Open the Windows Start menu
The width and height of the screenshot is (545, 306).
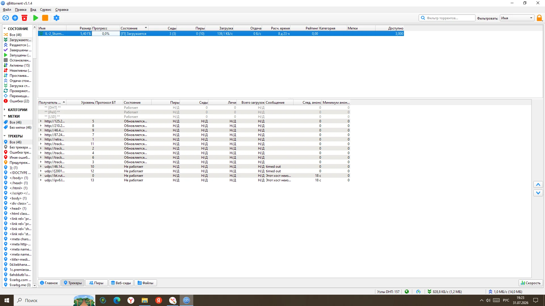[7, 300]
